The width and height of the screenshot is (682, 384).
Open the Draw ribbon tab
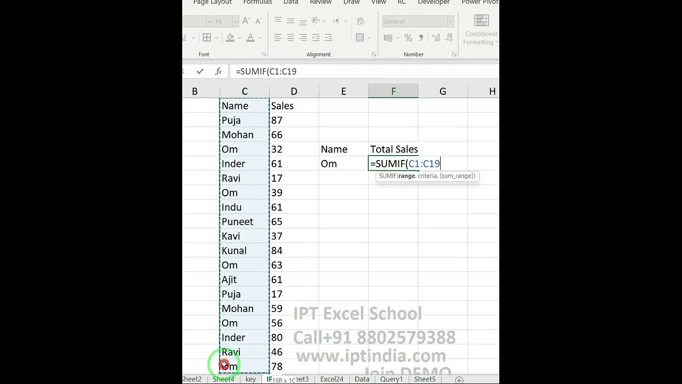(x=352, y=2)
